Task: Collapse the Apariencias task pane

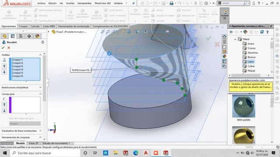Action: [230, 26]
